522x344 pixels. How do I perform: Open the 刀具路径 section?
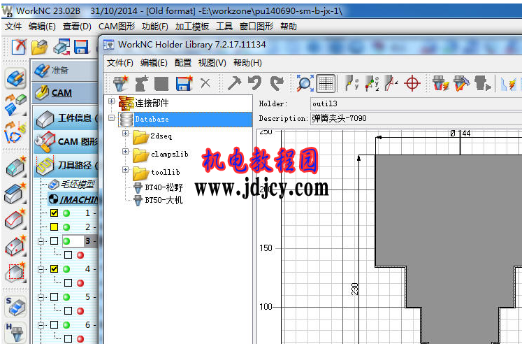[x=66, y=165]
